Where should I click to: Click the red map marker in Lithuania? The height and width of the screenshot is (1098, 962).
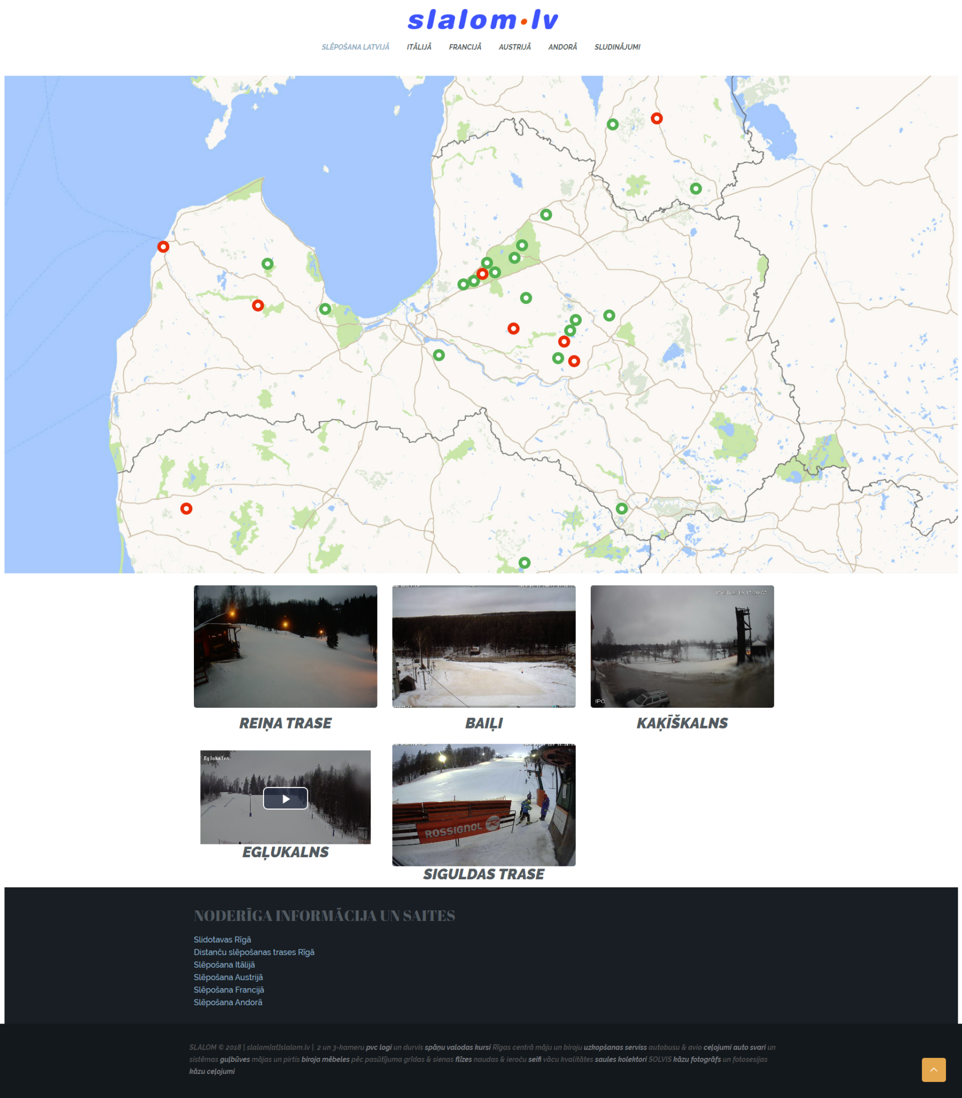pos(186,508)
